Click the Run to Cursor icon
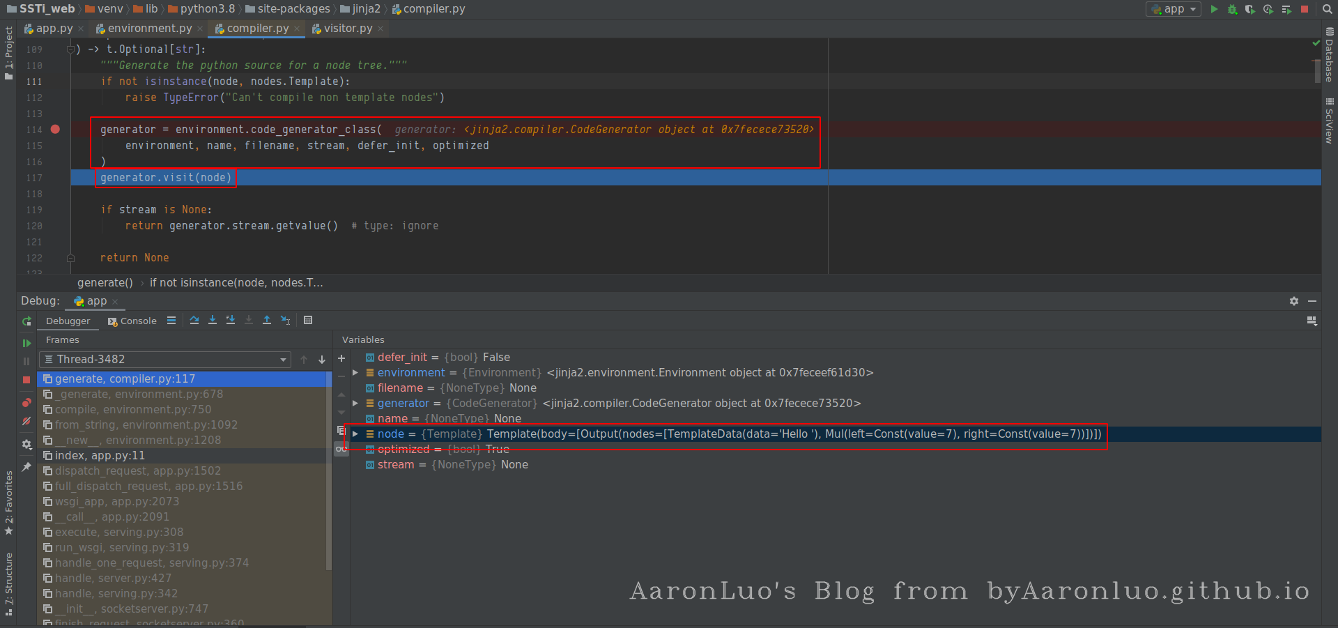Image resolution: width=1338 pixels, height=628 pixels. (x=285, y=320)
